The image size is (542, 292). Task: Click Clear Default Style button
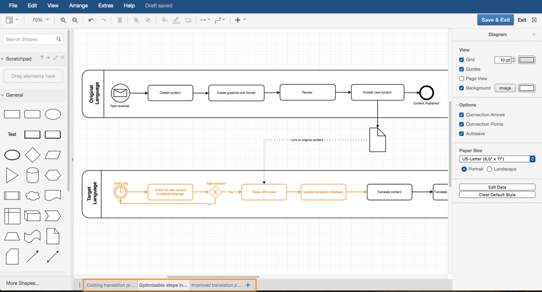[x=497, y=195]
